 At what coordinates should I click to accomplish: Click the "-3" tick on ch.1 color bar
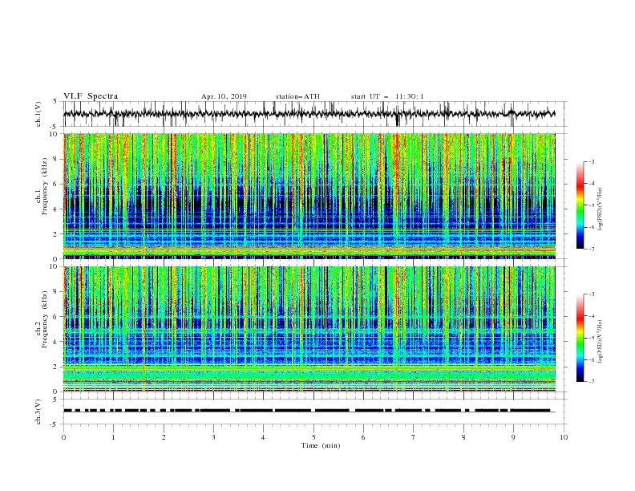591,161
